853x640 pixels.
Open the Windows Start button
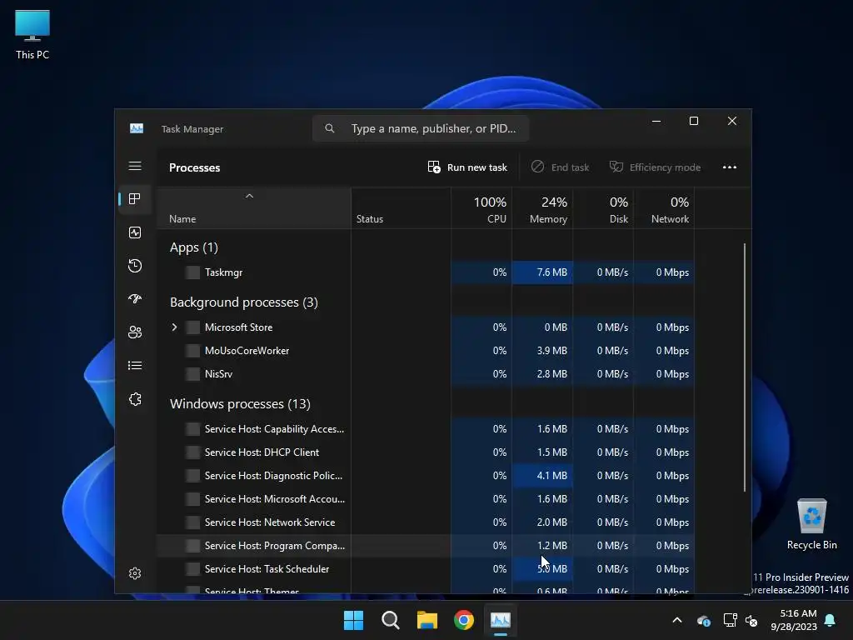353,620
